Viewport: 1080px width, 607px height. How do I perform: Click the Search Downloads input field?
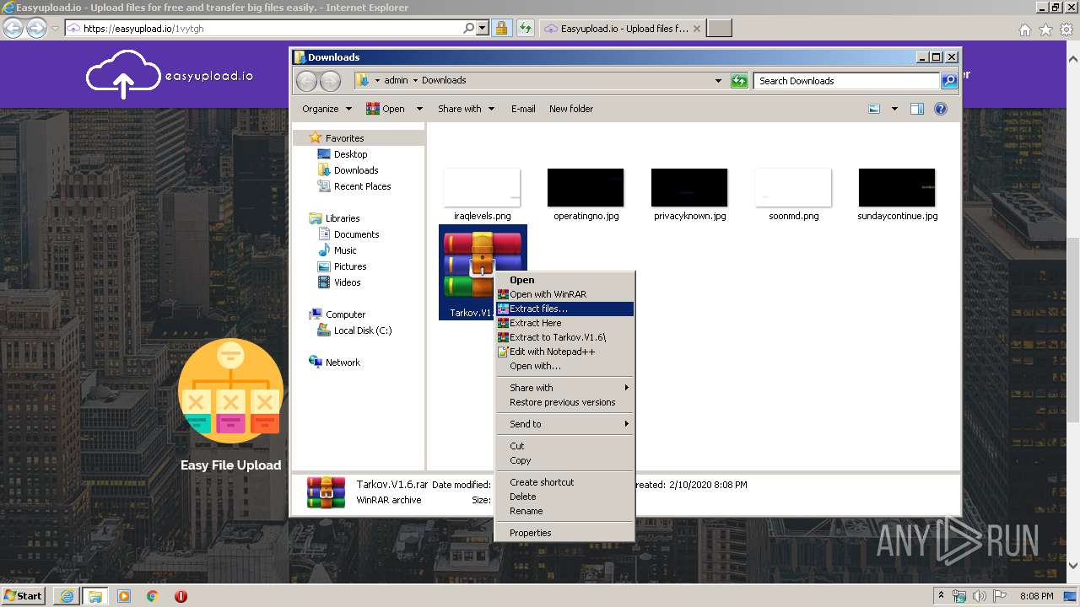(x=845, y=81)
